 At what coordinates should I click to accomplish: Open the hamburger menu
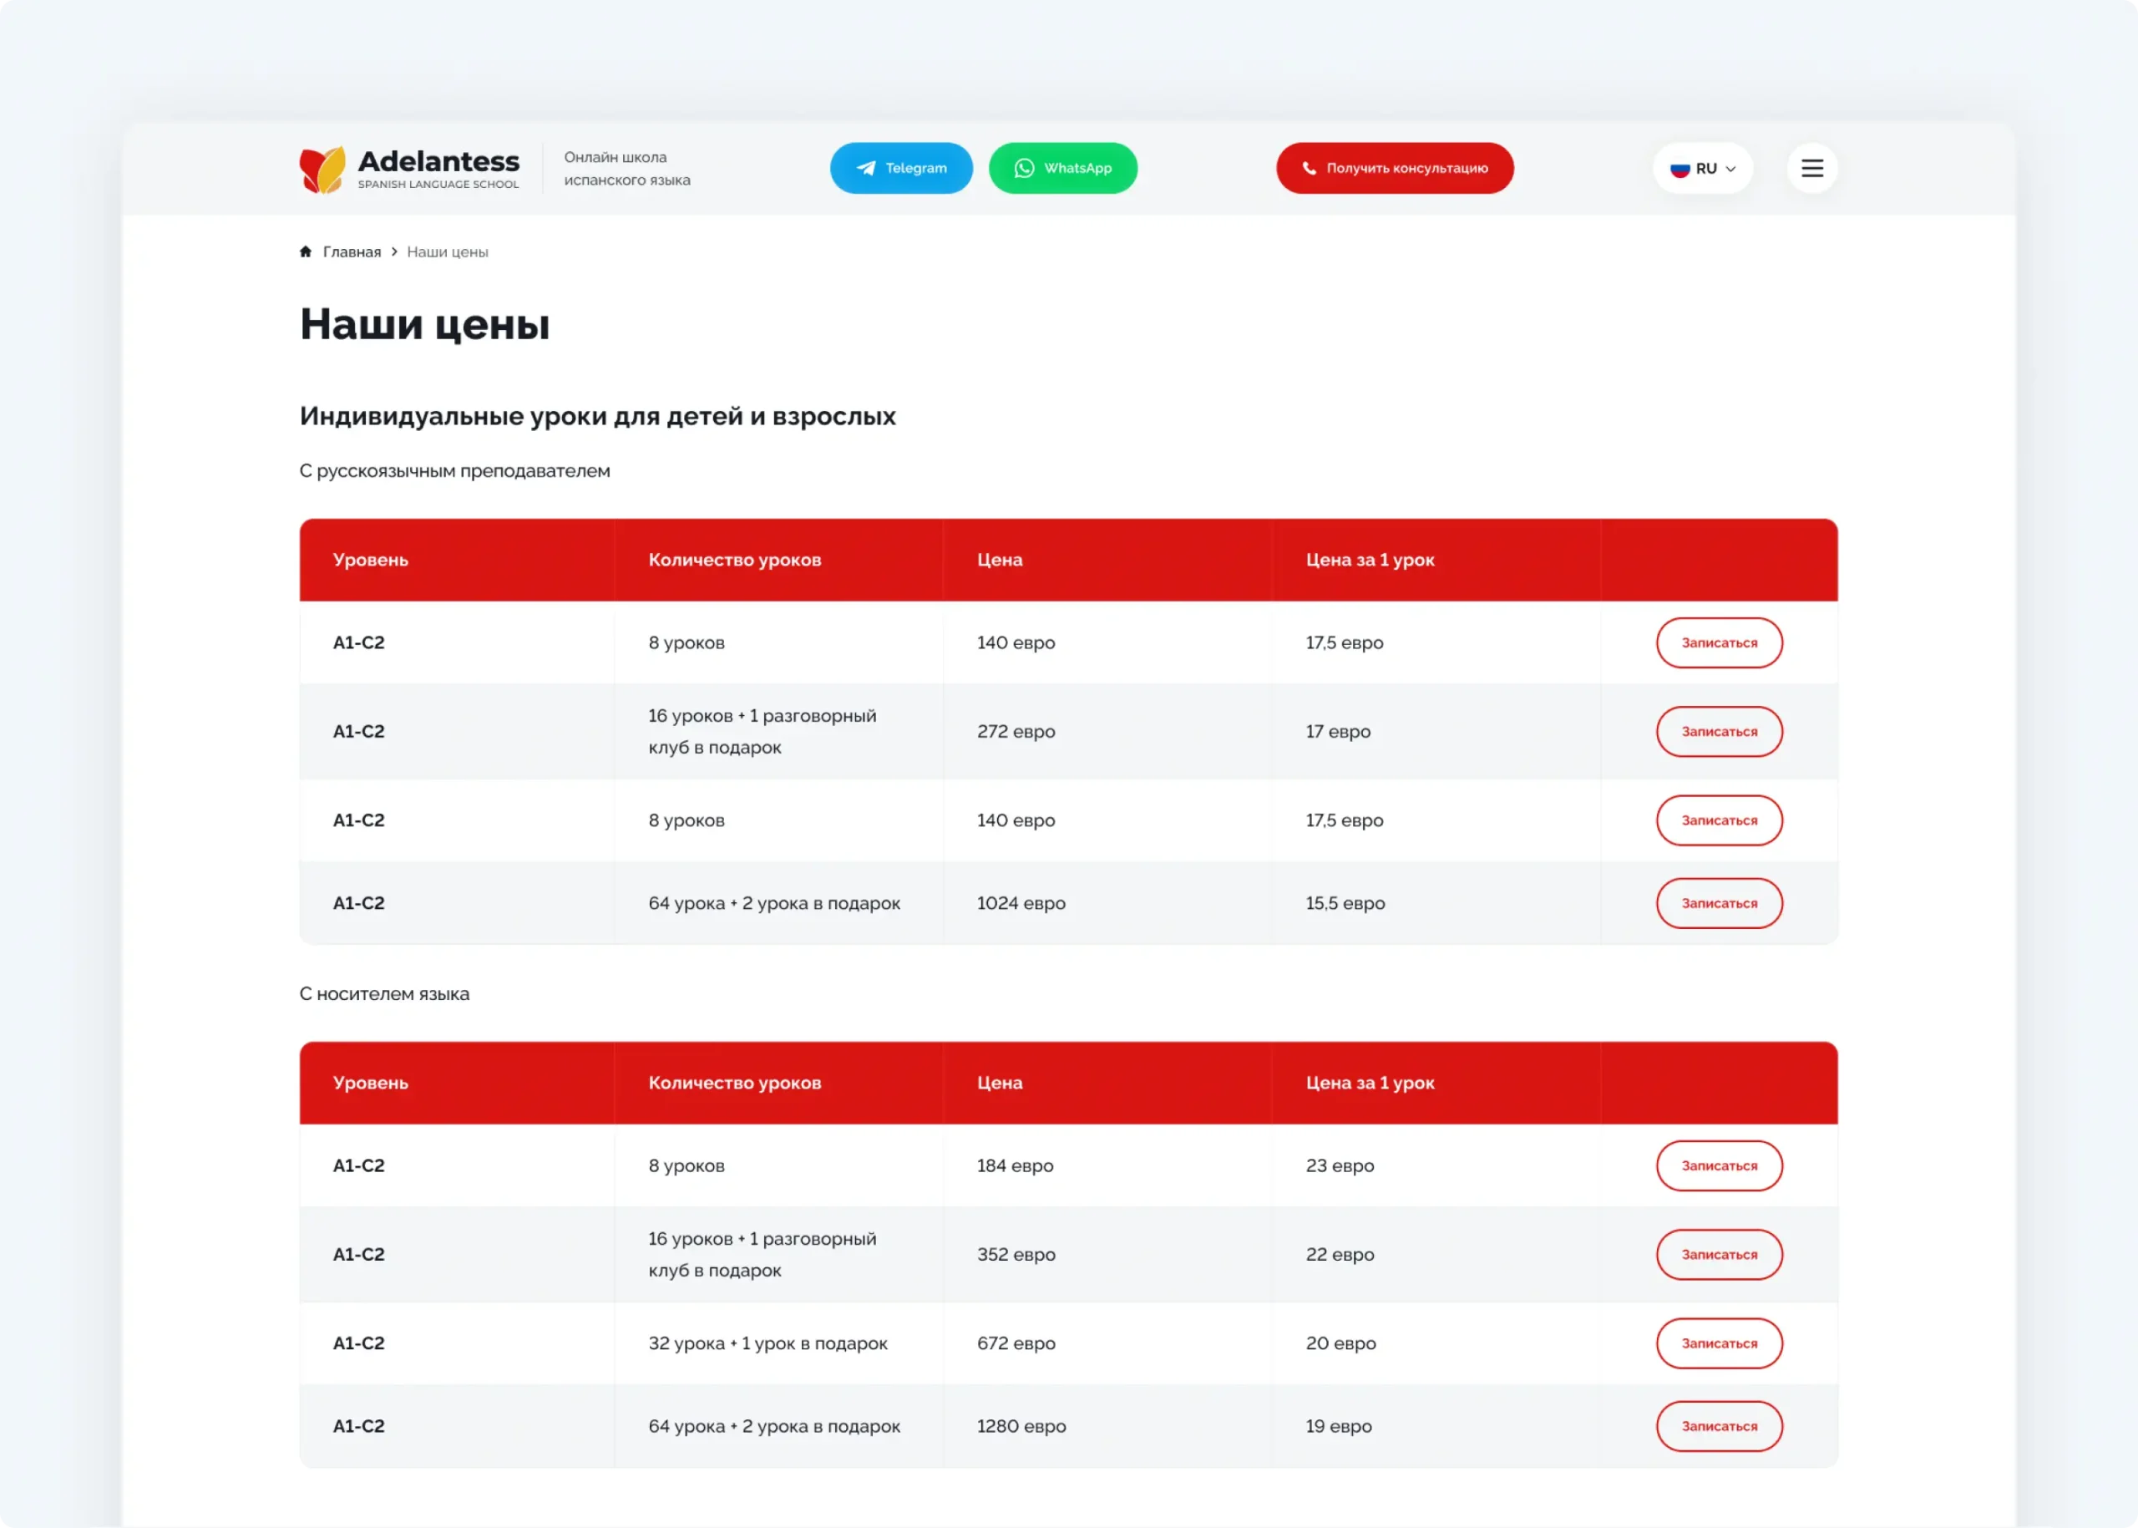tap(1811, 169)
